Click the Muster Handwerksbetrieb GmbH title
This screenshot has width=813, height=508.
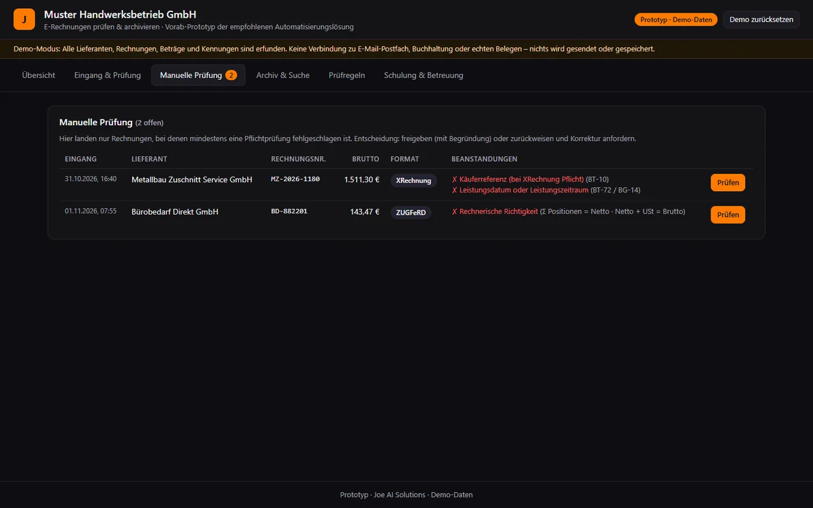[120, 14]
